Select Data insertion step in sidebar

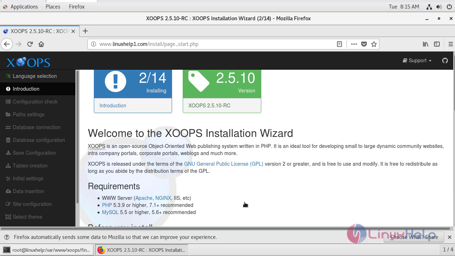38,191
